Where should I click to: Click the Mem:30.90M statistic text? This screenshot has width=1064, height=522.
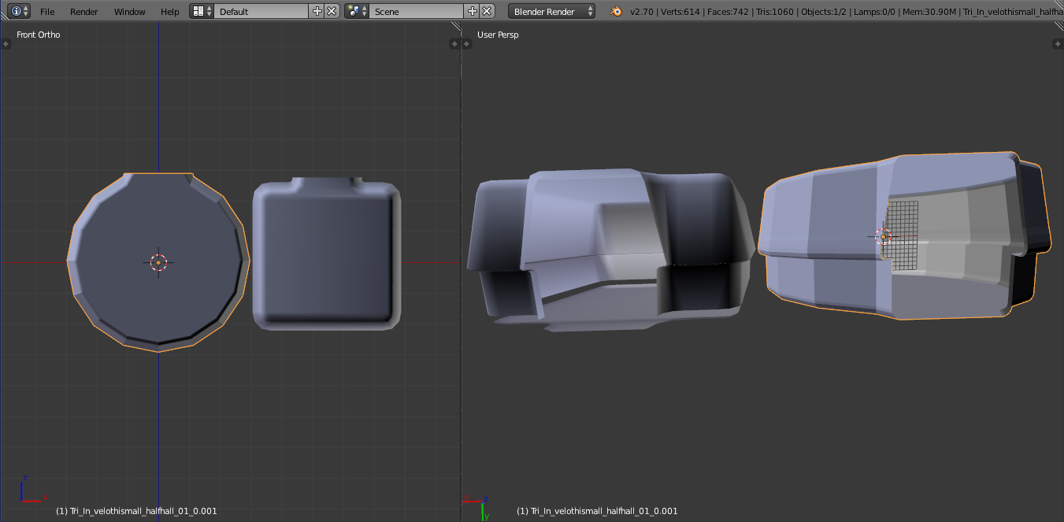pos(931,12)
